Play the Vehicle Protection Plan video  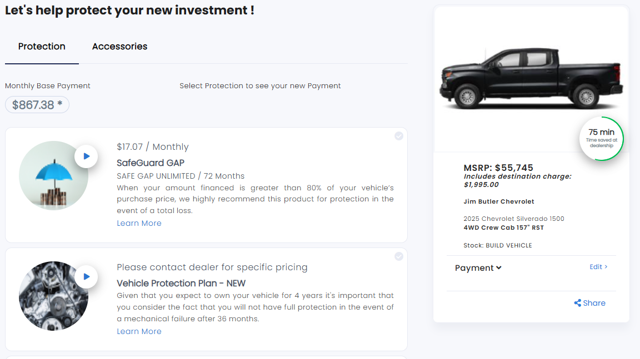[x=86, y=276]
